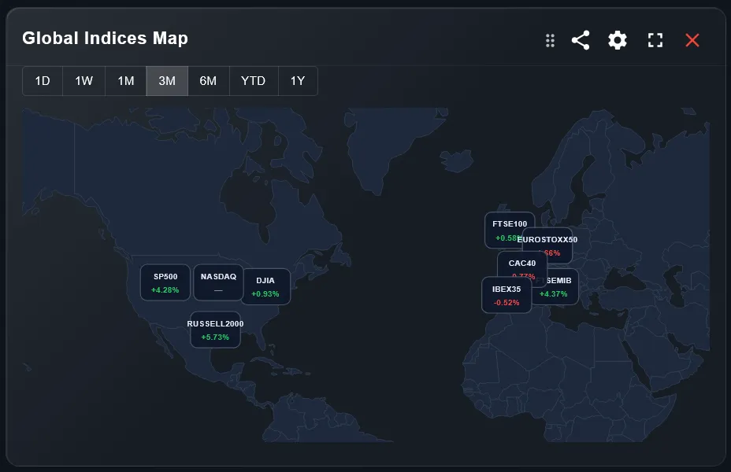Select the 3M time range tab
The image size is (731, 472).
pyautogui.click(x=167, y=81)
